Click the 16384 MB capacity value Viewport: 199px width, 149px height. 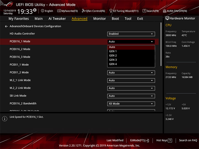[187, 77]
